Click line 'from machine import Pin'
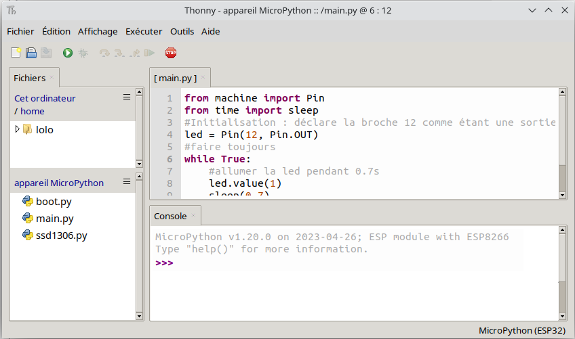575x339 pixels. pos(254,98)
